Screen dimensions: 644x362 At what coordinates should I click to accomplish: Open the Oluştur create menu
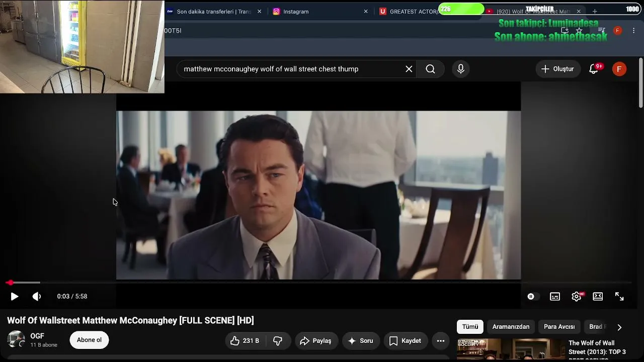coord(557,69)
